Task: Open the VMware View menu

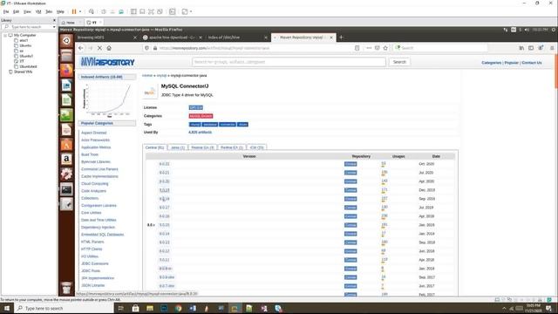Action: pyautogui.click(x=27, y=11)
